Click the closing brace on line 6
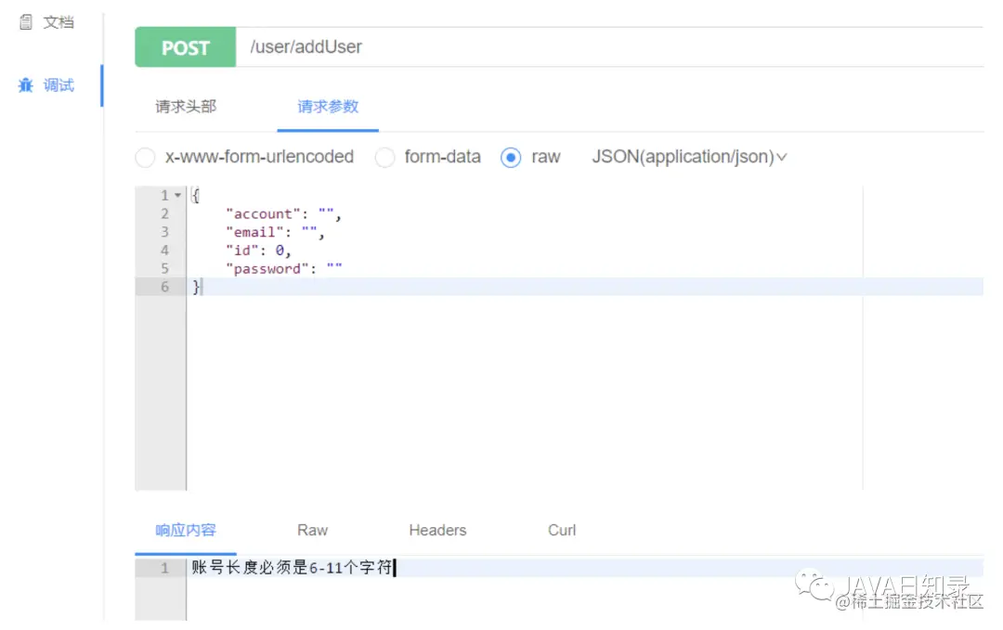 pos(196,288)
